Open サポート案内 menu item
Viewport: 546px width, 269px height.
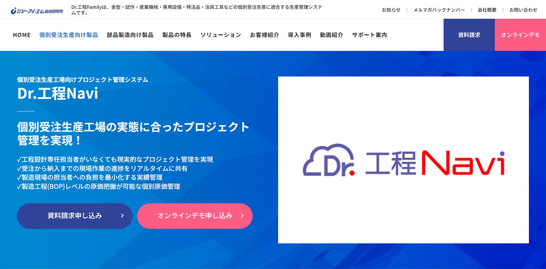point(369,35)
